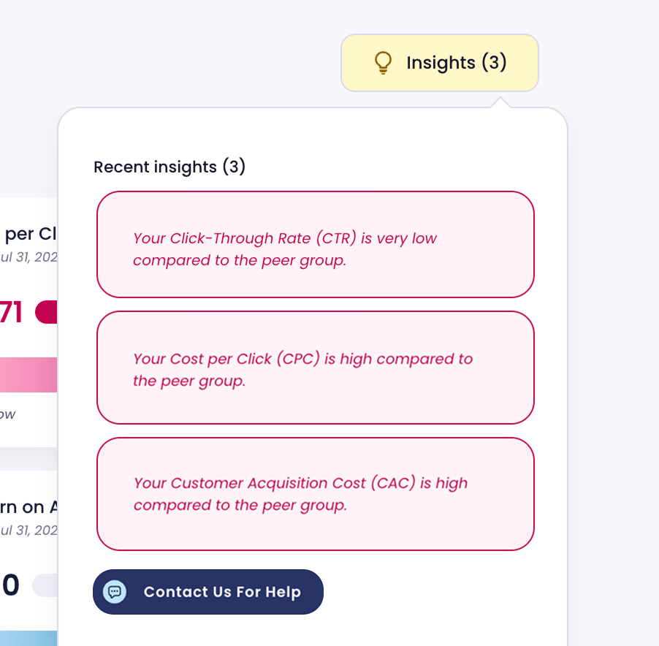This screenshot has width=659, height=646.
Task: Click the Low label below the pink bar
Action: (x=7, y=414)
